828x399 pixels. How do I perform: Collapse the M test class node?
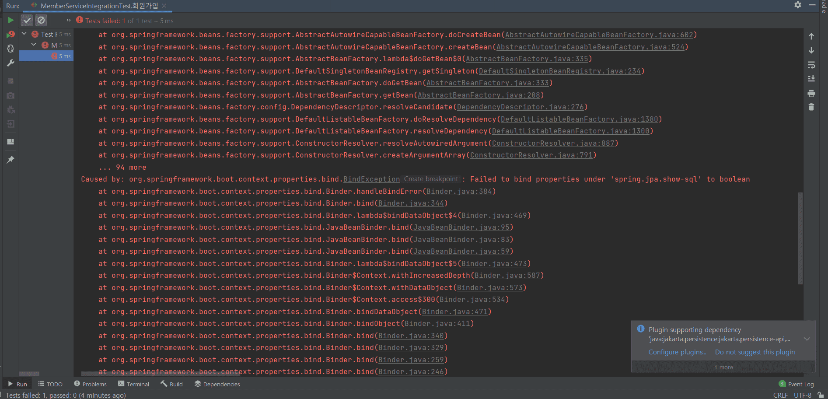click(34, 45)
